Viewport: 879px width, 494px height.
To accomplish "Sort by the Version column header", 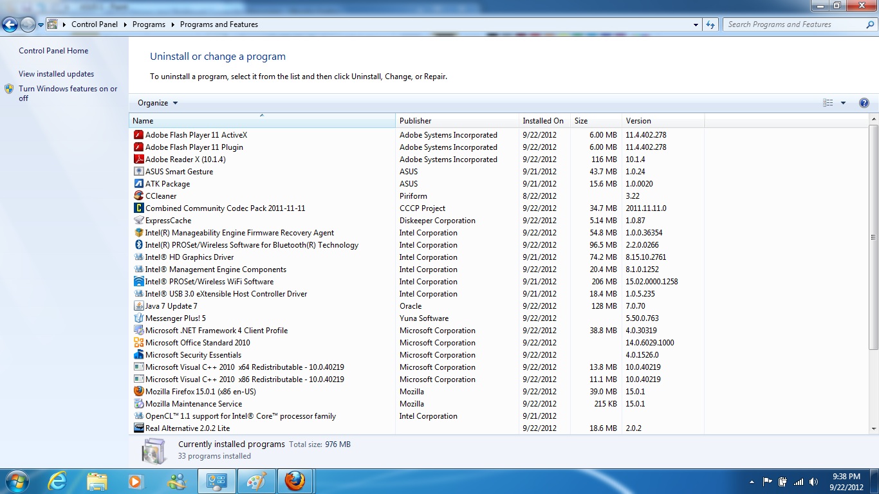I will (663, 121).
